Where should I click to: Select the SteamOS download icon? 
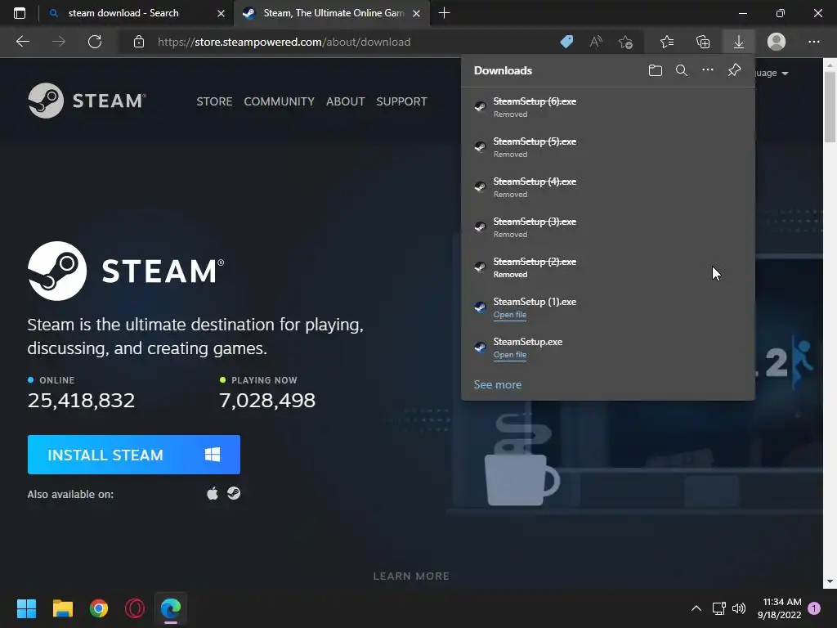tap(234, 493)
